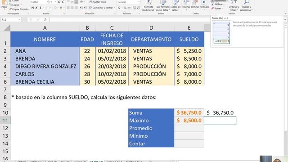This screenshot has width=288, height=162.
Task: Open Buscar y seleccionar menu
Action: tap(247, 6)
